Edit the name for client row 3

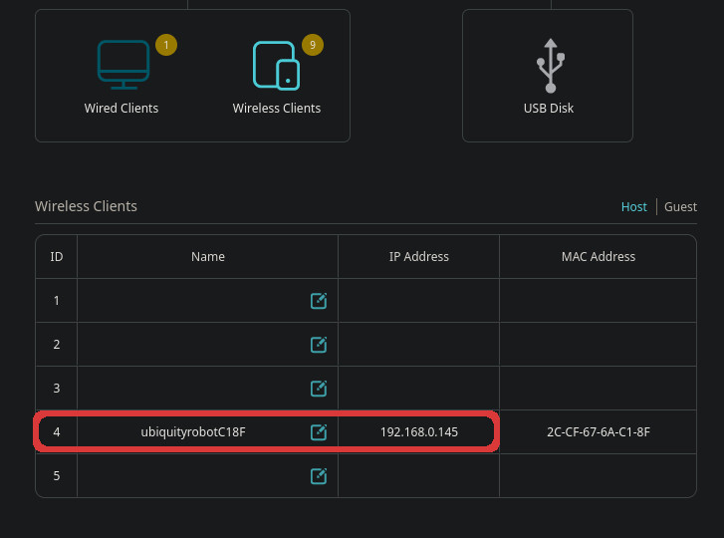(319, 389)
